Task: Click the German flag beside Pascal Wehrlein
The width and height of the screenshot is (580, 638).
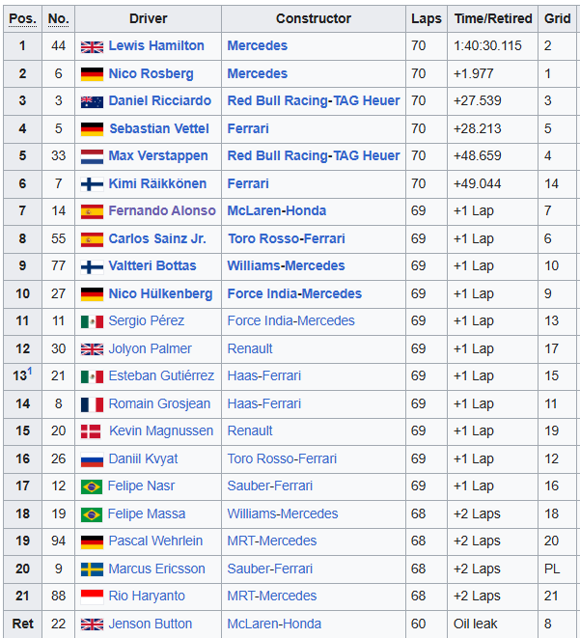Action: (x=92, y=542)
